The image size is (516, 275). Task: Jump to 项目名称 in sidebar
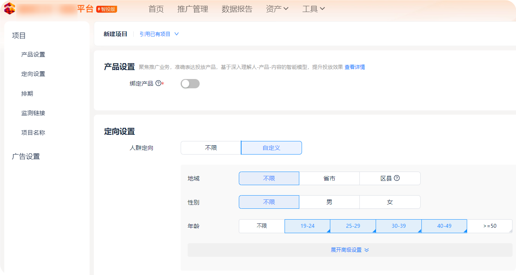(33, 132)
